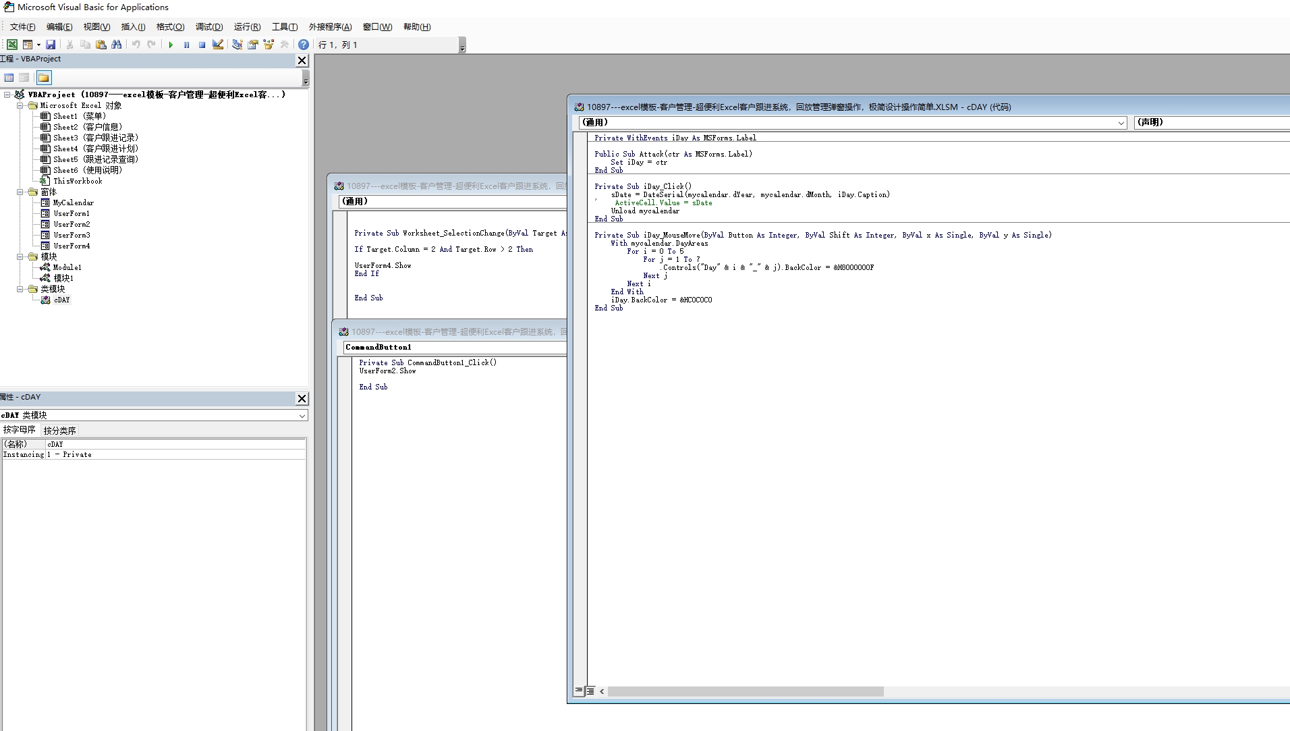Viewport: 1290px width, 731px height.
Task: Click Instancing property value 1 - Private
Action: 175,455
